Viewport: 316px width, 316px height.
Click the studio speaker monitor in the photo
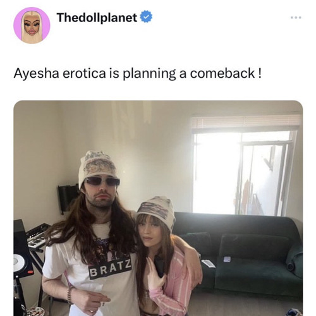tap(22, 250)
